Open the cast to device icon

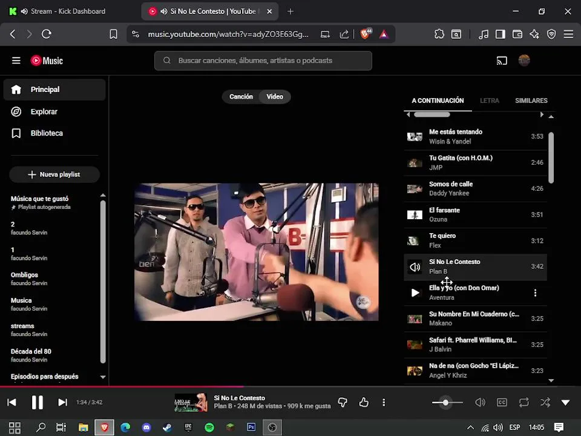click(x=501, y=61)
